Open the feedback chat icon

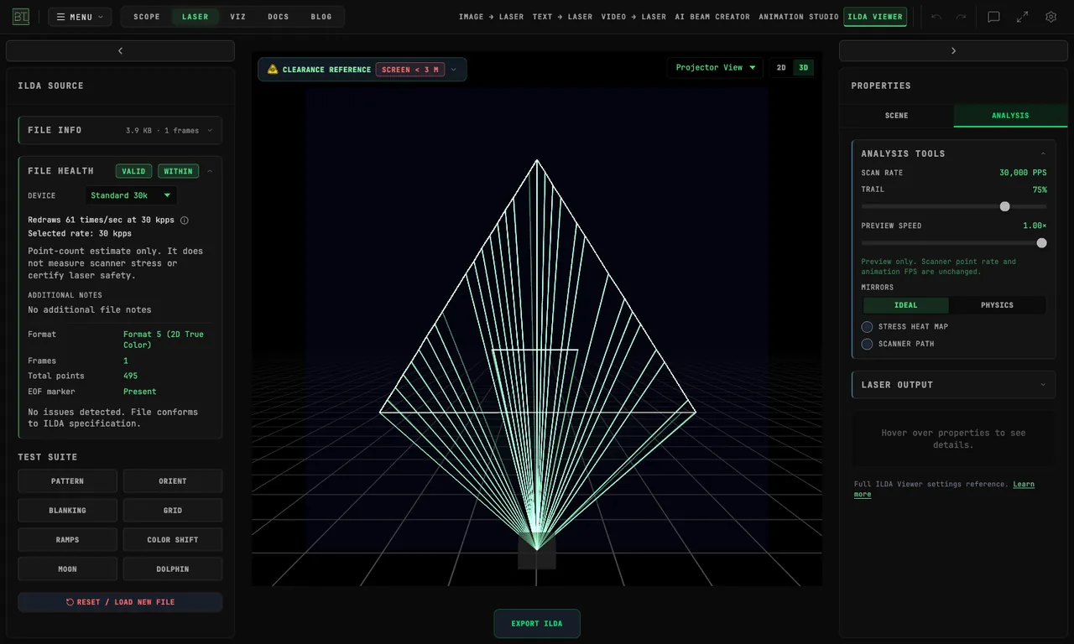(993, 17)
